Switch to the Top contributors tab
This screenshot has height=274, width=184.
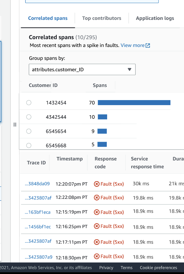tap(101, 18)
